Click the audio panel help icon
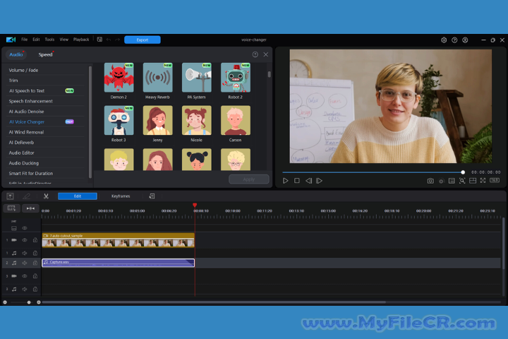The height and width of the screenshot is (339, 508). (255, 54)
